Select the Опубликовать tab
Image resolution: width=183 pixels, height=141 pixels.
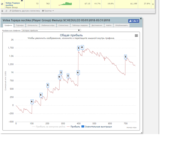pos(122,25)
